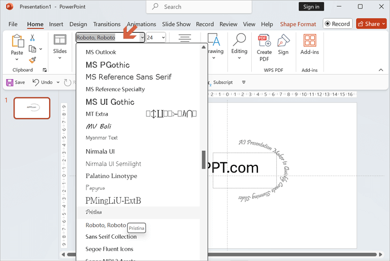This screenshot has height=261, width=390.
Task: Select slide 1 thumbnail
Action: tap(32, 108)
